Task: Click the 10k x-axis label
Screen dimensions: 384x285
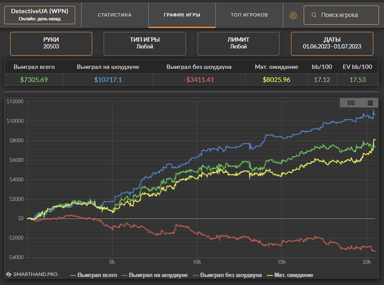Action: tap(197, 262)
